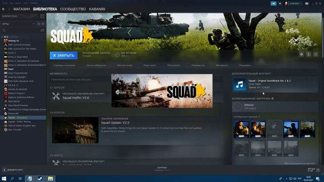Select Robocraft in game list
Screen dimensions: 324x182
point(13,113)
